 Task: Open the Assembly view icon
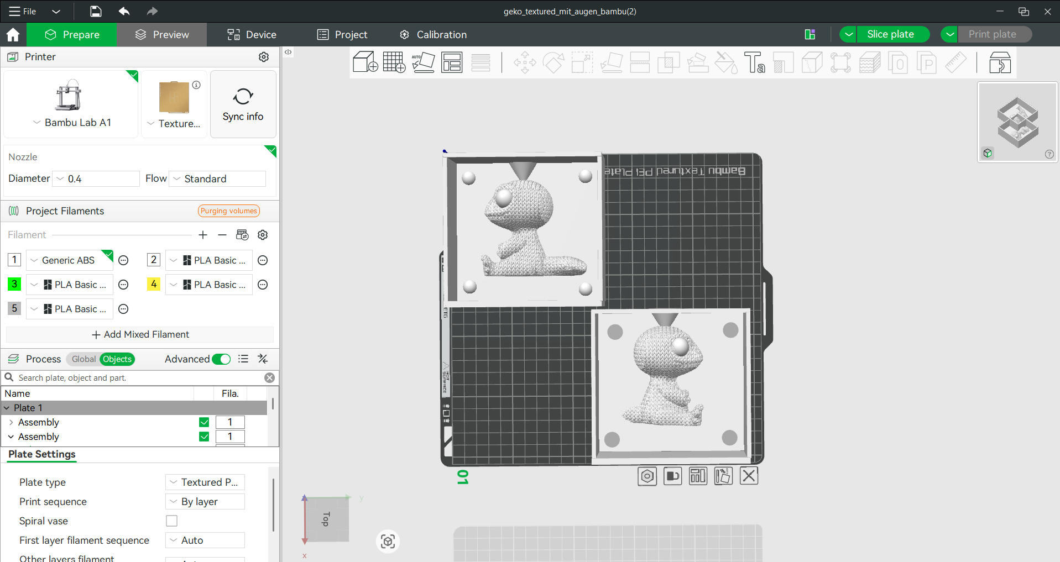[x=1000, y=62]
